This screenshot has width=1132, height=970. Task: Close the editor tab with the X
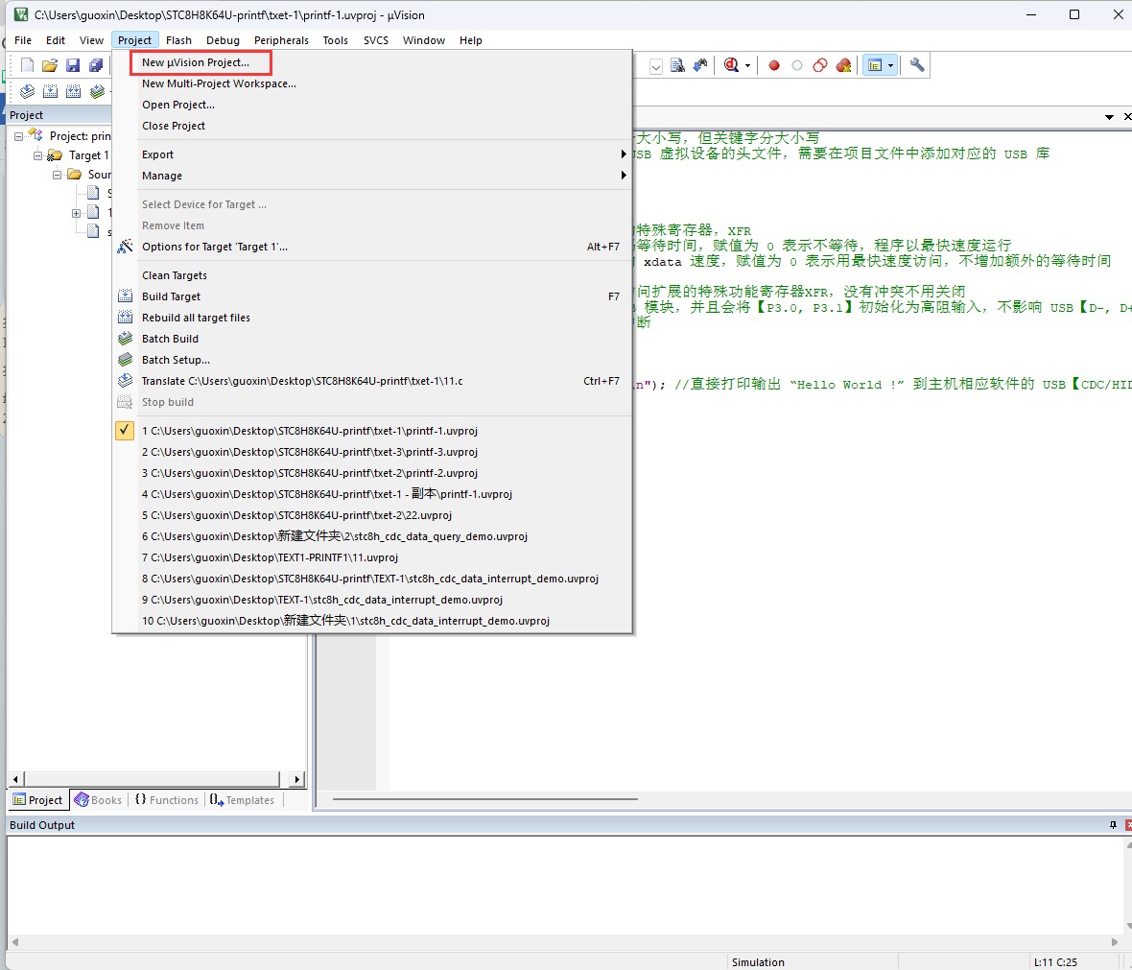click(x=1127, y=116)
